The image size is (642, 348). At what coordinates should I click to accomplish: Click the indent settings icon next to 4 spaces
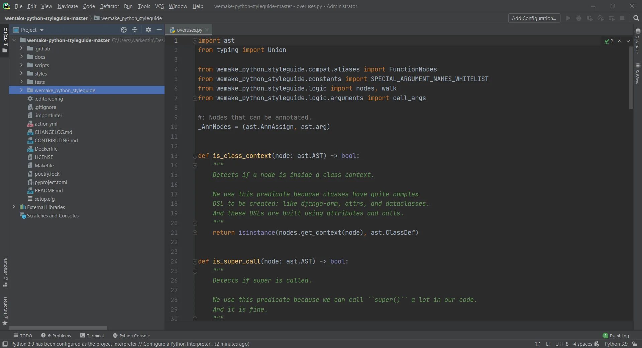597,344
